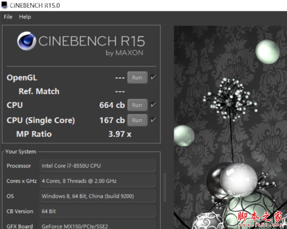The height and width of the screenshot is (229, 287).
Task: Run the CPU benchmark
Action: coord(138,105)
